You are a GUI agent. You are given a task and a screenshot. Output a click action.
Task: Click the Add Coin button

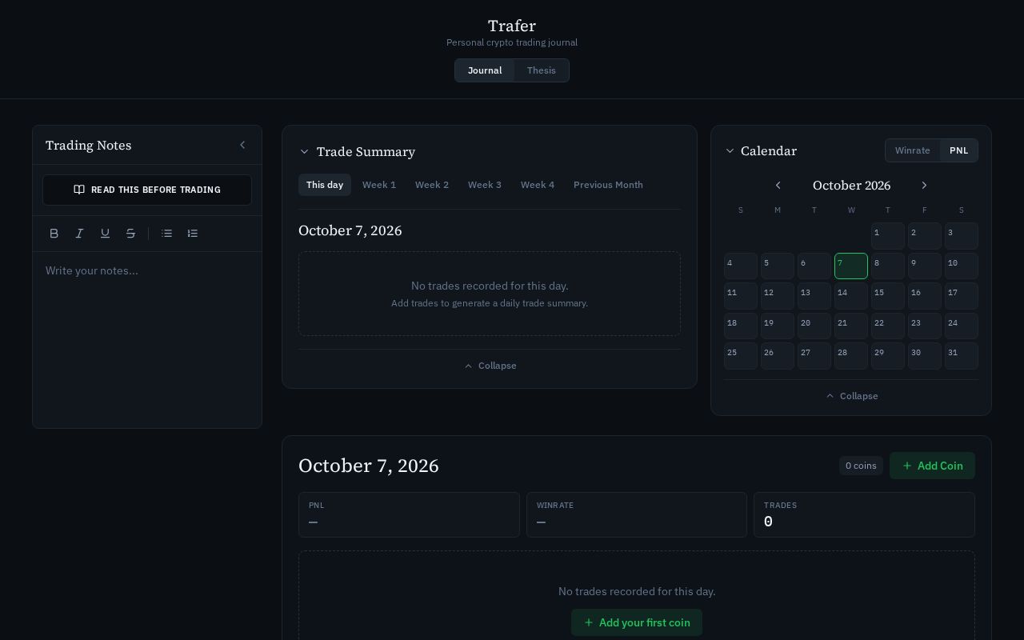[x=932, y=466]
